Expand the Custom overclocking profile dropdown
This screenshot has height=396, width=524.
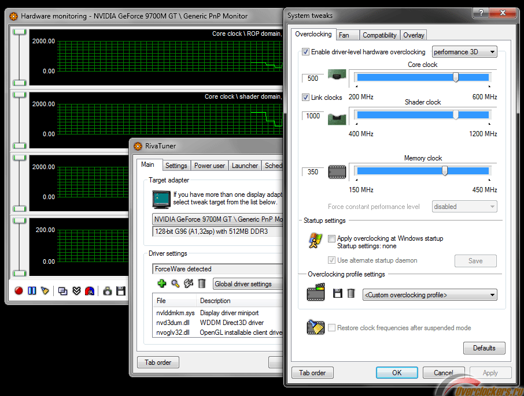click(430, 295)
